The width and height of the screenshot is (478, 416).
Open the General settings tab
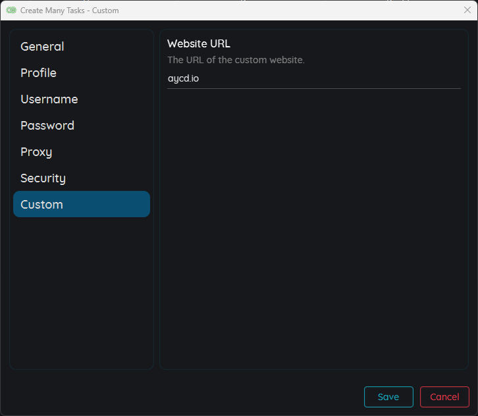tap(42, 47)
